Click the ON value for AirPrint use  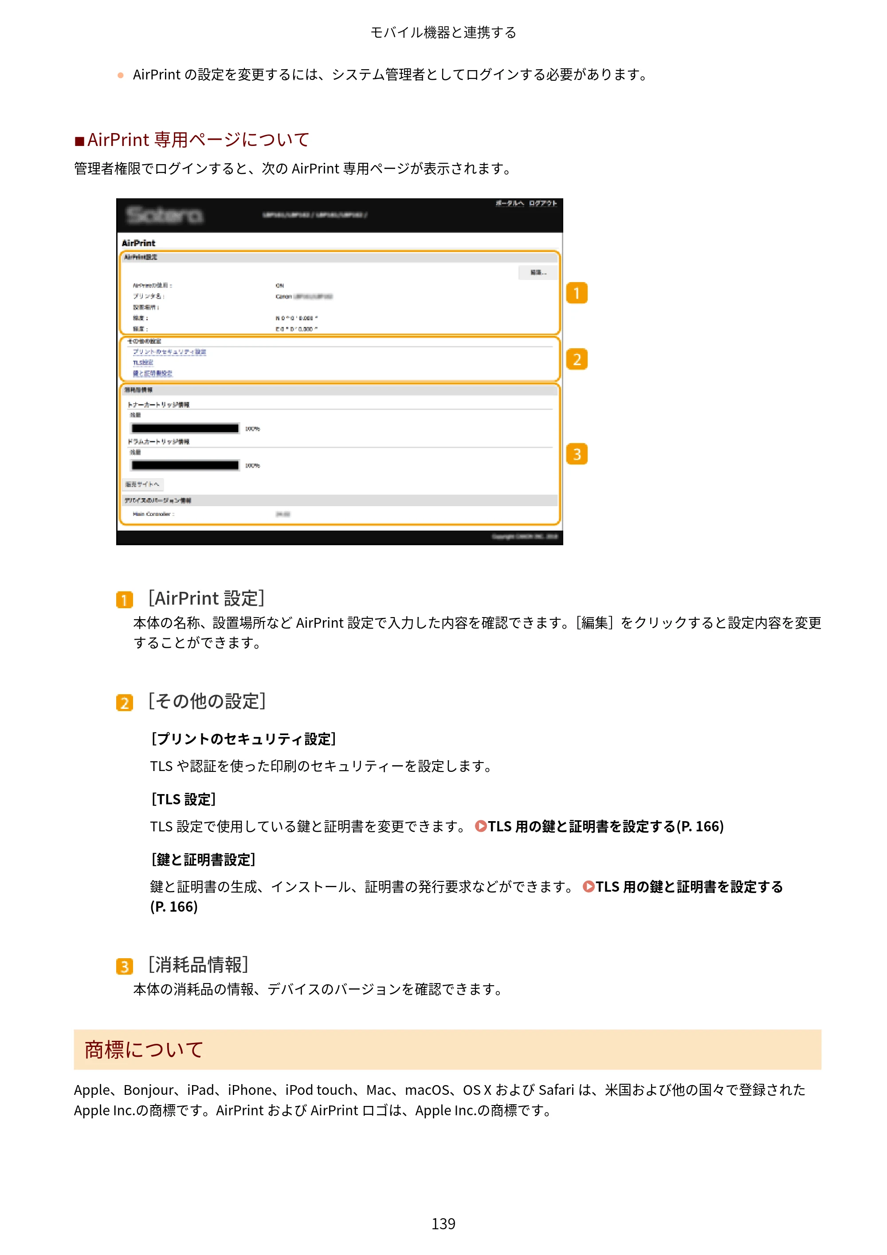click(280, 285)
